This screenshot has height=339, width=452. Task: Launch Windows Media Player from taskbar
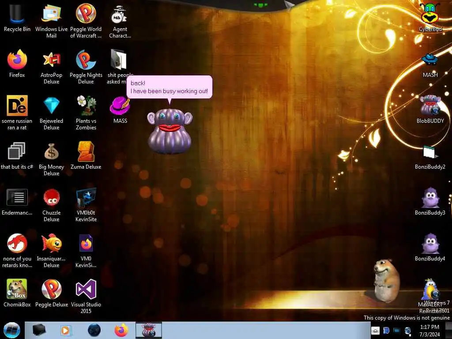[65, 330]
